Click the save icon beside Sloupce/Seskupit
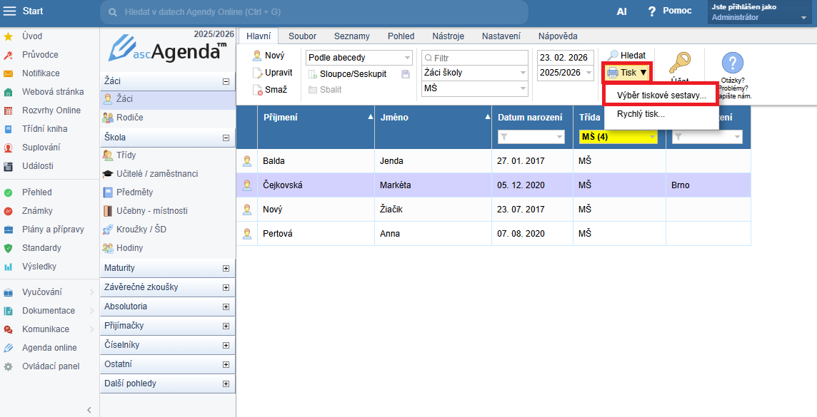Screen dimensions: 817x417 [406, 74]
